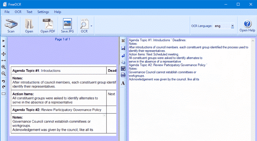
Task: Go to next page arrow
Action: (3, 41)
